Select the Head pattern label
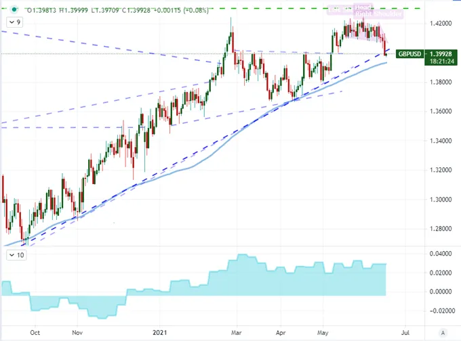This screenshot has width=461, height=341. click(x=363, y=7)
